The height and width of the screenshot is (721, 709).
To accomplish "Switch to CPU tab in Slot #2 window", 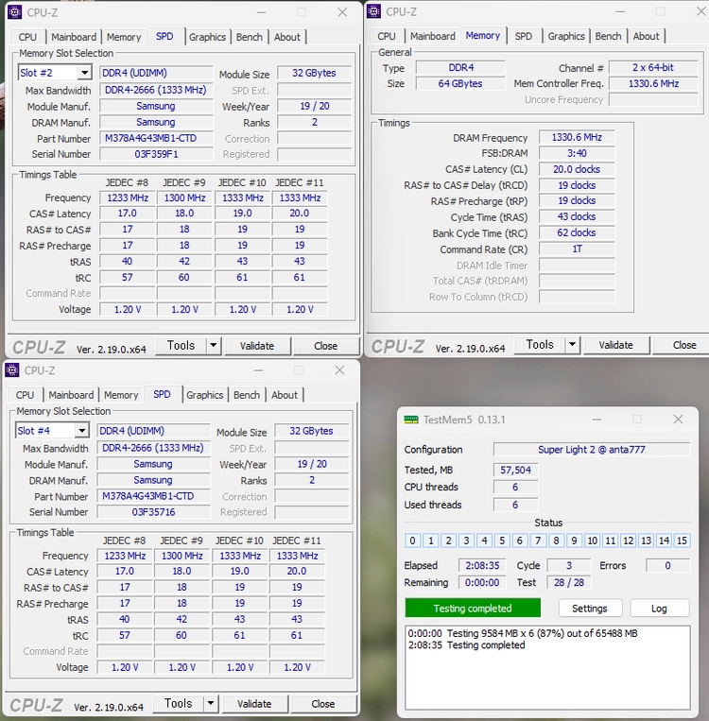I will point(27,37).
